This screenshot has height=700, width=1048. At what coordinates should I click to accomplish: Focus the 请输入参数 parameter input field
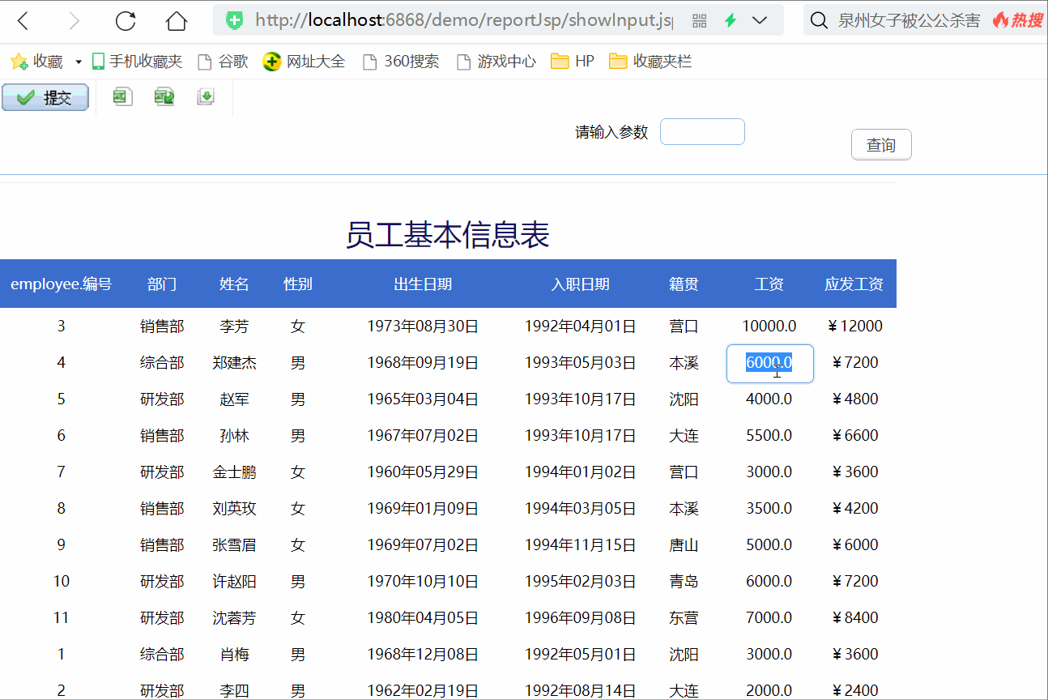(x=702, y=132)
